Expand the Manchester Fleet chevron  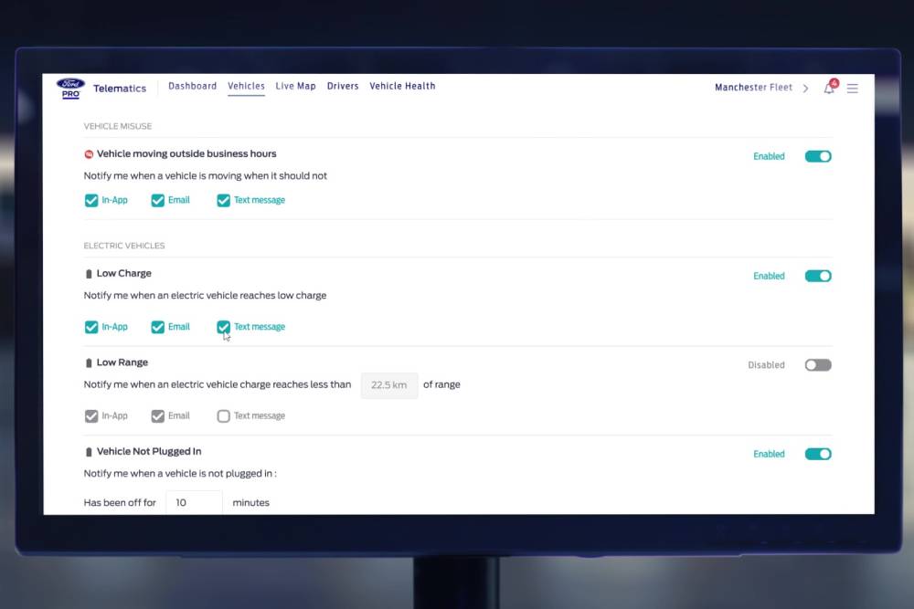[805, 89]
